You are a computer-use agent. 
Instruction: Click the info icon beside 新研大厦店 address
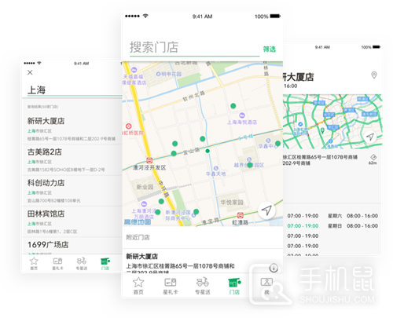(x=274, y=268)
